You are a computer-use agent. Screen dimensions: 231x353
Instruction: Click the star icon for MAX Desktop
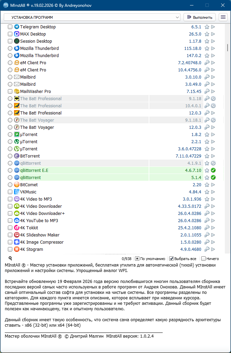pos(207,34)
